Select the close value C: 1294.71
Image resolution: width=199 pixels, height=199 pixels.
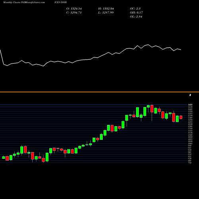[x=74, y=13]
